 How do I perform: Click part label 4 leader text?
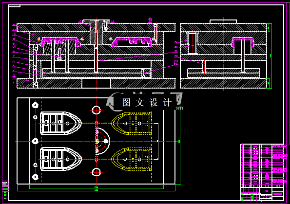(14, 71)
